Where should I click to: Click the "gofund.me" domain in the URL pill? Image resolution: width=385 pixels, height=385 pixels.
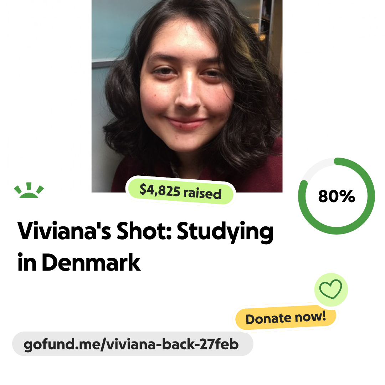coord(61,344)
